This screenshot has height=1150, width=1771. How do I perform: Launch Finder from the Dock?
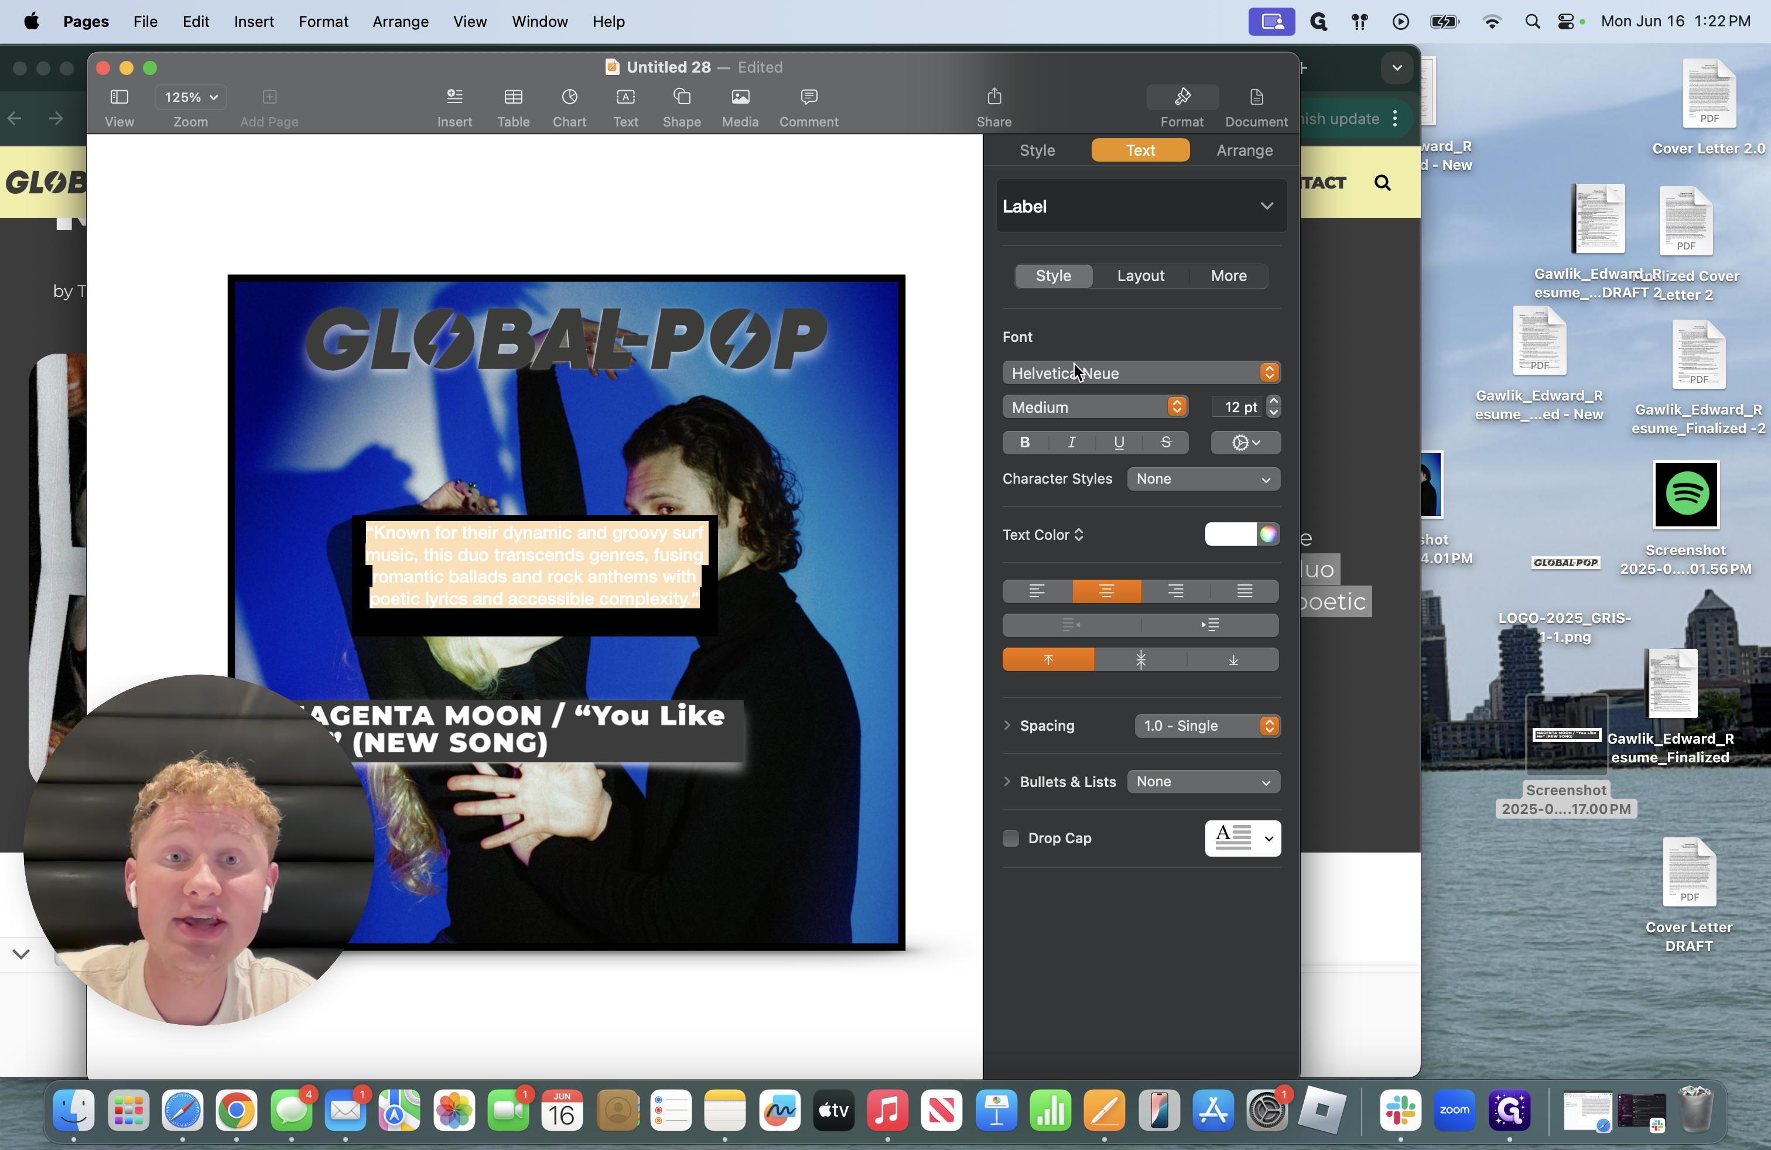pyautogui.click(x=74, y=1111)
